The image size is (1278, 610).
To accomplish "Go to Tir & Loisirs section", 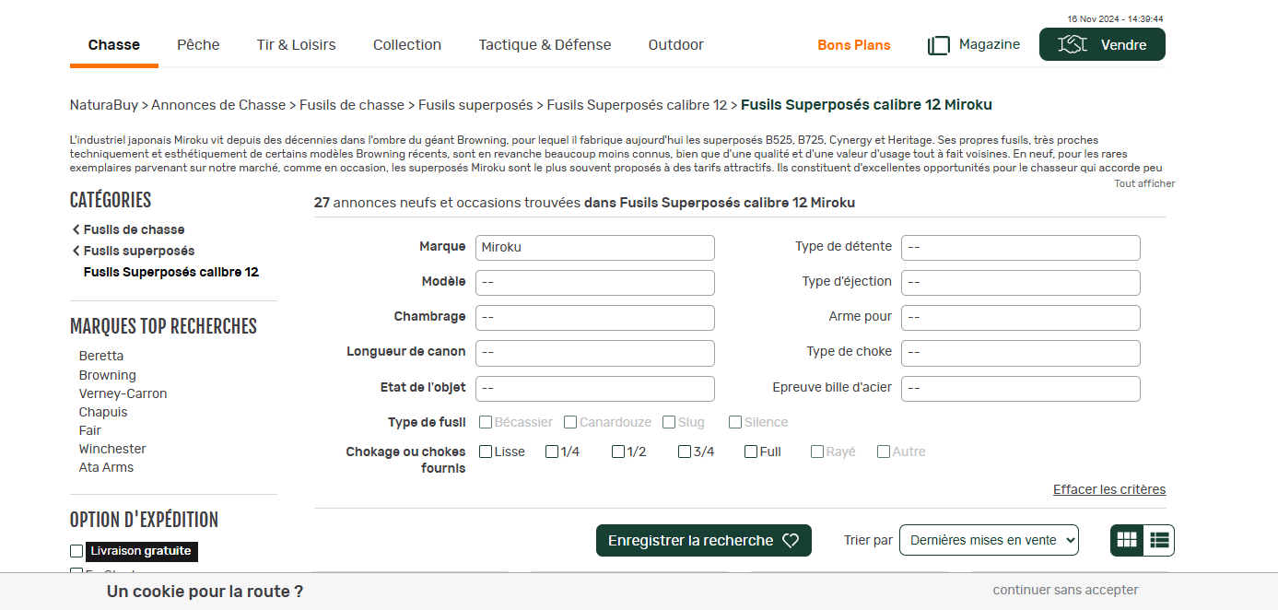I will (296, 44).
